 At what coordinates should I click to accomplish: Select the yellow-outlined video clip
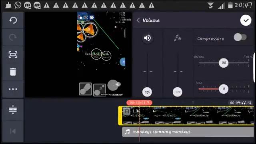[186, 116]
